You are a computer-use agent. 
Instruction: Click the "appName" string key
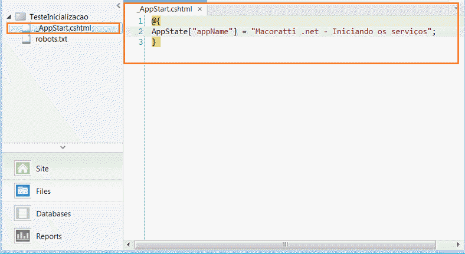(x=212, y=31)
